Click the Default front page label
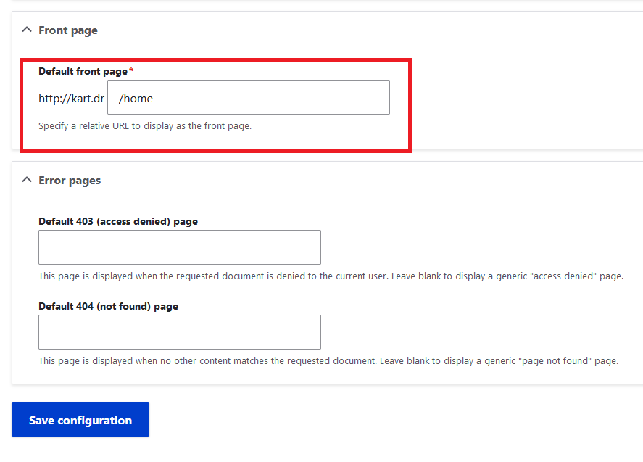 click(x=83, y=71)
